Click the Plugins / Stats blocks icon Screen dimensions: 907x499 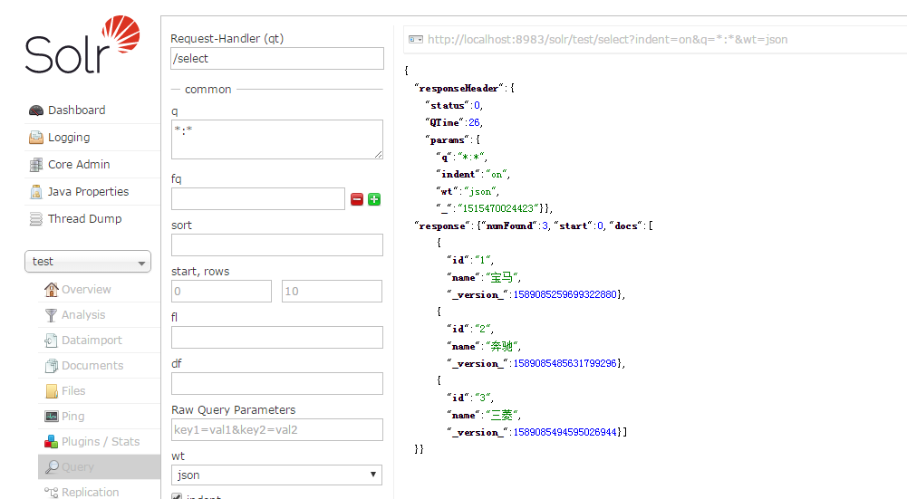coord(52,442)
